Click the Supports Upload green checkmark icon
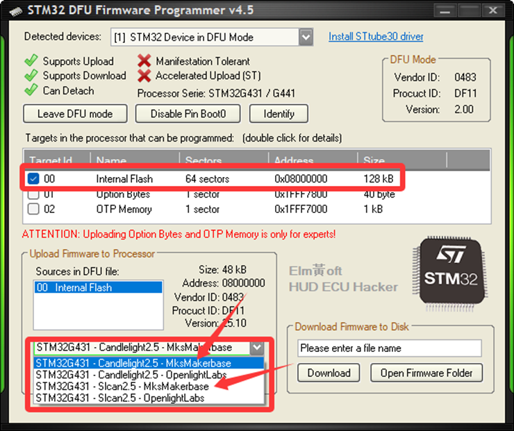The width and height of the screenshot is (514, 431). coord(31,60)
